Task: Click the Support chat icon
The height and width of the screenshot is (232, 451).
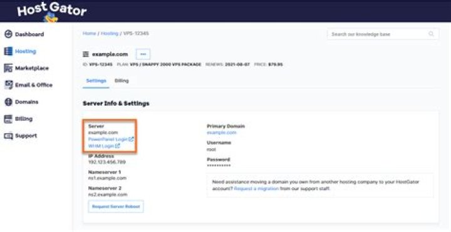Action: [8, 136]
